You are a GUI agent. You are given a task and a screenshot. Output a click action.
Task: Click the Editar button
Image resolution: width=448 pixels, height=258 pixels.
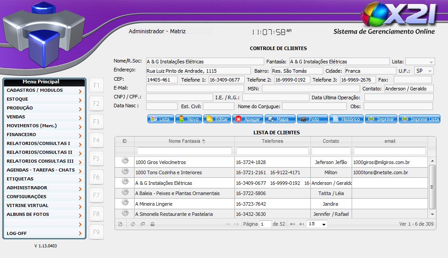(216, 119)
